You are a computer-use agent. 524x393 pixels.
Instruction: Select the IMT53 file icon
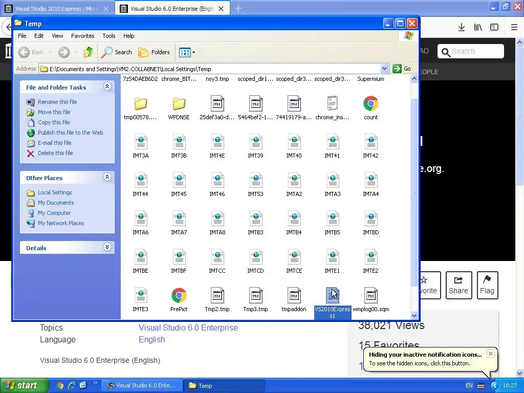point(256,180)
